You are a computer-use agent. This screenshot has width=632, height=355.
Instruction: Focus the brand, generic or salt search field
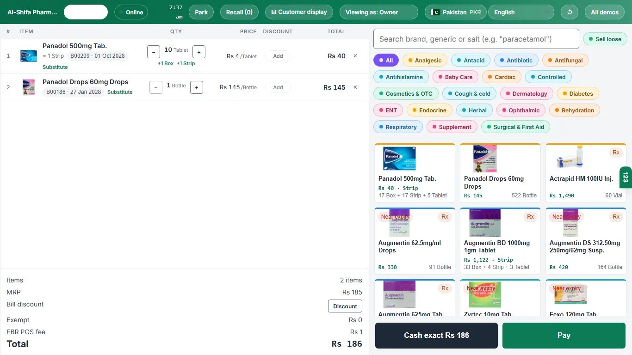click(476, 39)
